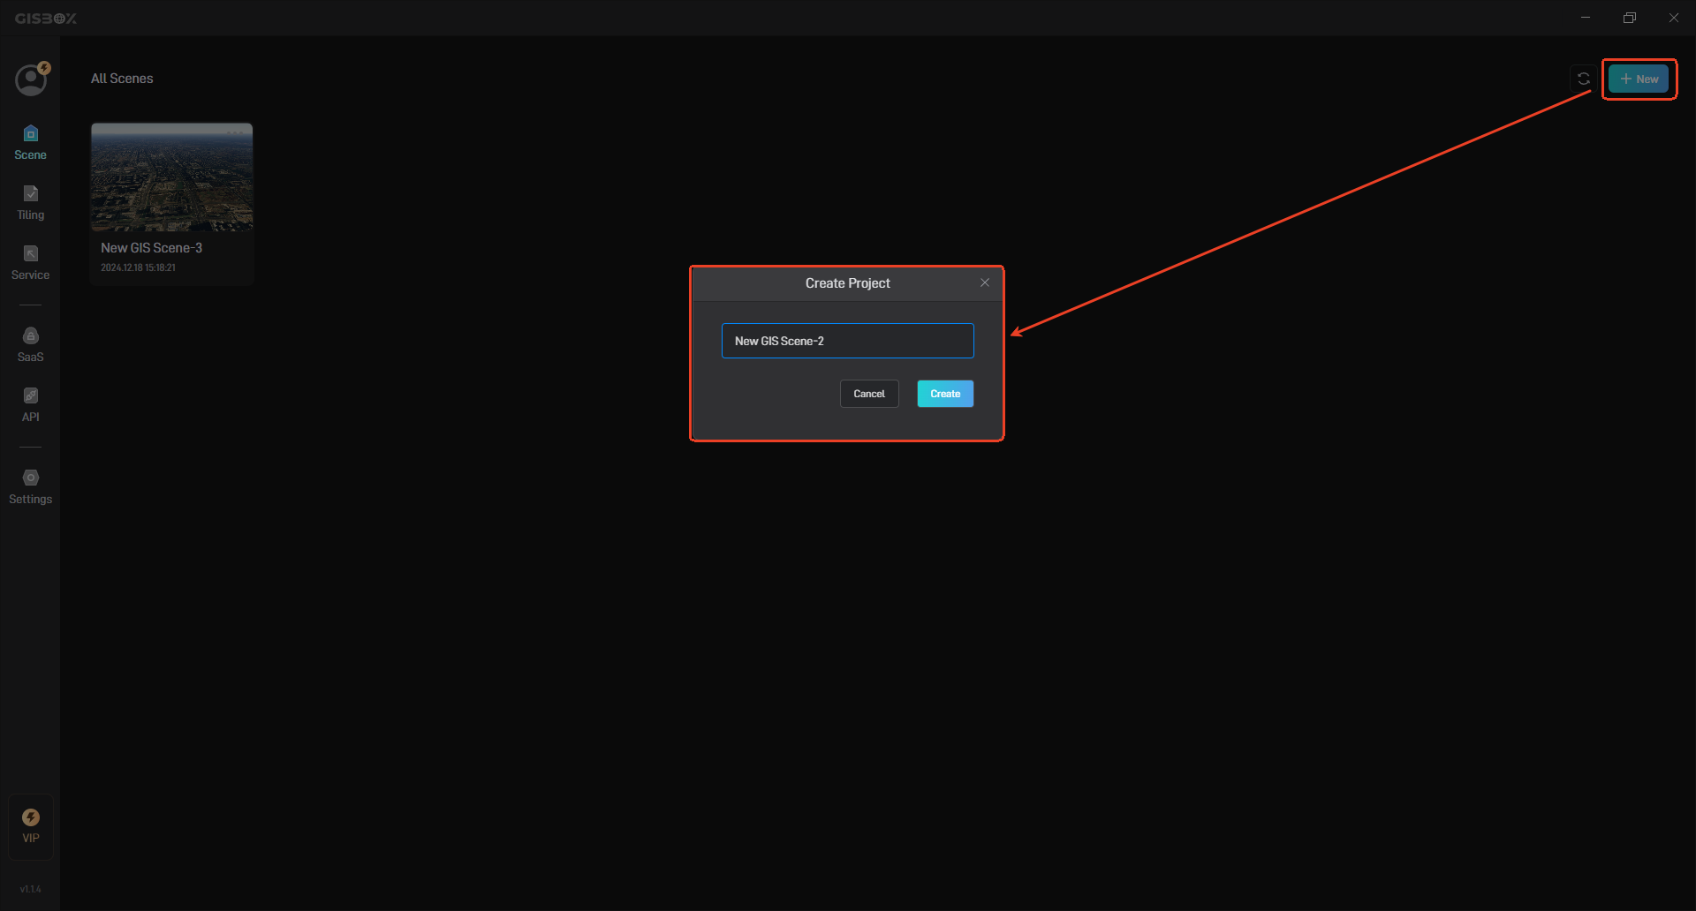This screenshot has height=911, width=1696.
Task: Cancel project creation
Action: pyautogui.click(x=869, y=394)
